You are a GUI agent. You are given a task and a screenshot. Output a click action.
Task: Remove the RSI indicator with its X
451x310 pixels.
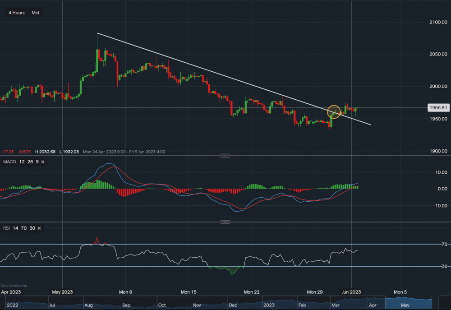(x=39, y=228)
